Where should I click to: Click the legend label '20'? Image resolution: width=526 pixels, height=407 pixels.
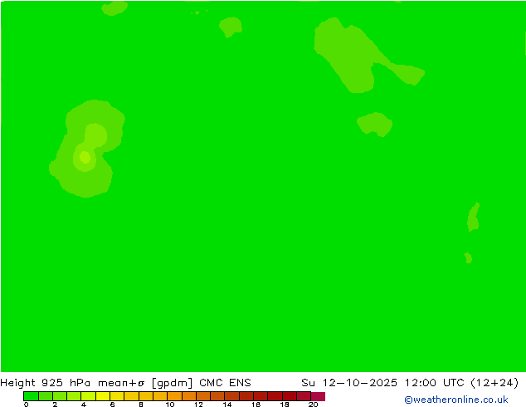313,405
